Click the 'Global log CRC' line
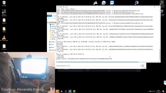The image size is (166, 93). click(84, 59)
